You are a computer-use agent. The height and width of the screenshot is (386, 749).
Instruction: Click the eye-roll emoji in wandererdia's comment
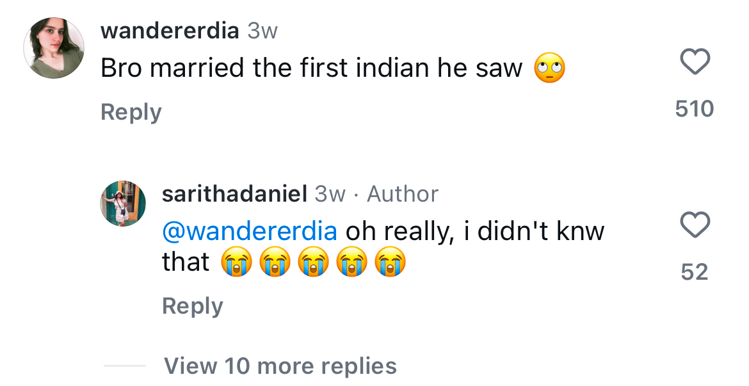coord(549,69)
